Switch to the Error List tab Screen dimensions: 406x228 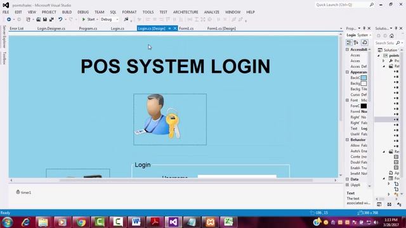[16, 28]
